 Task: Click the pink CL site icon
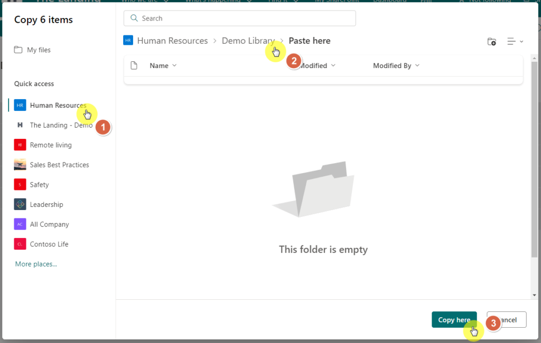[20, 244]
